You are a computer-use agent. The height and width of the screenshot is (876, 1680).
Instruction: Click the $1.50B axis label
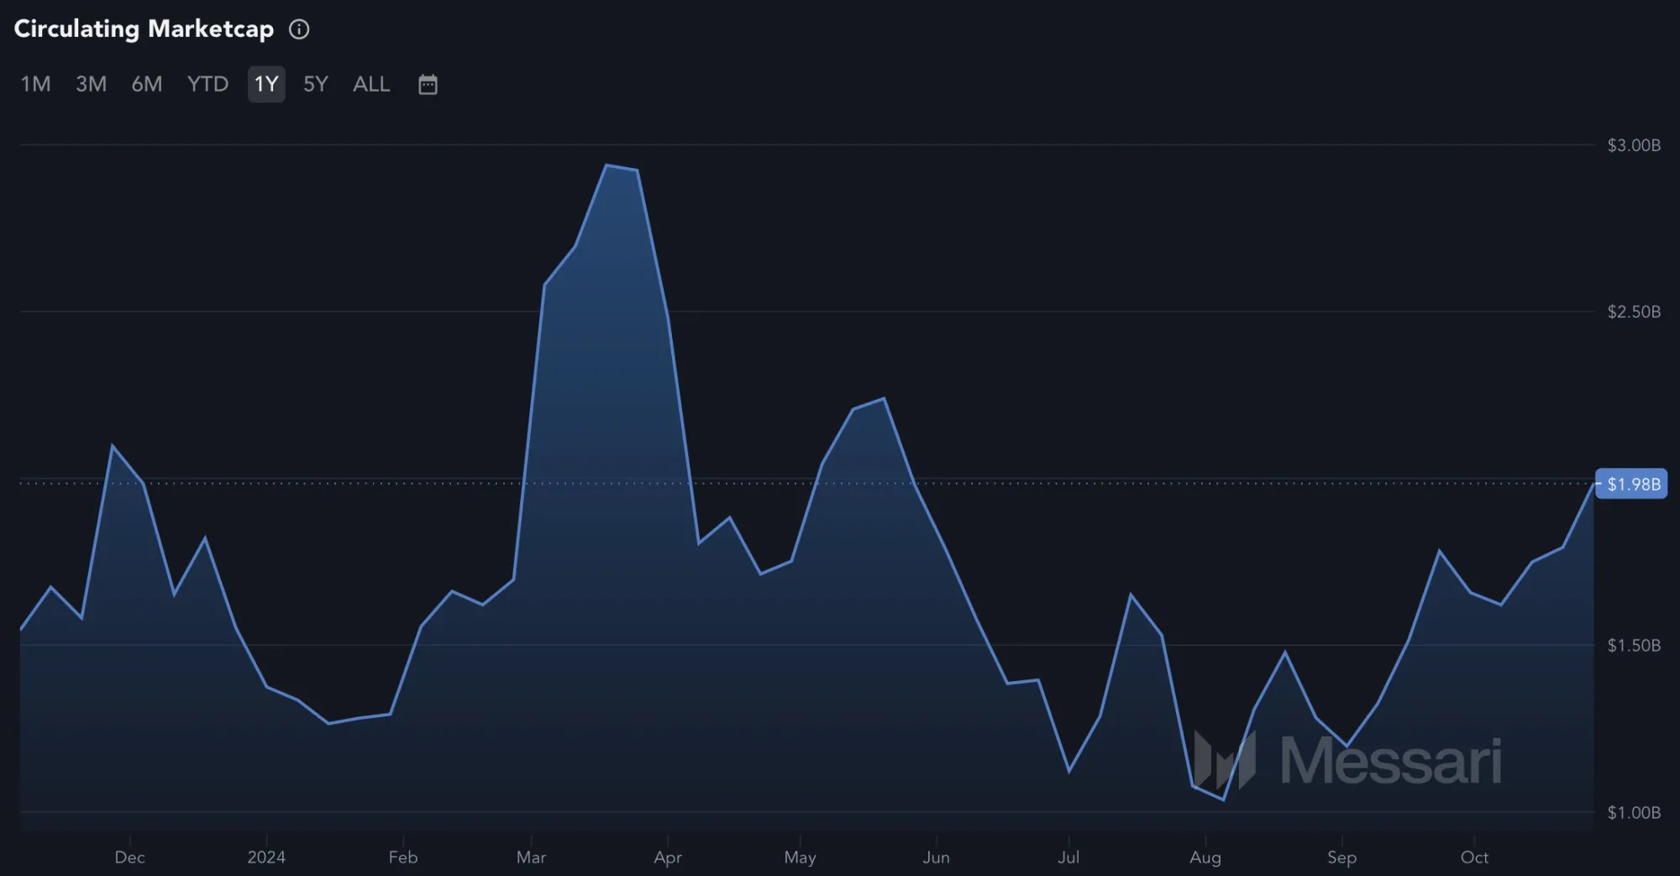tap(1634, 645)
